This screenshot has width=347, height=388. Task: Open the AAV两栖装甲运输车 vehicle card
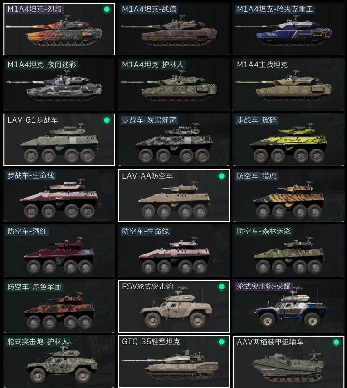coord(288,362)
